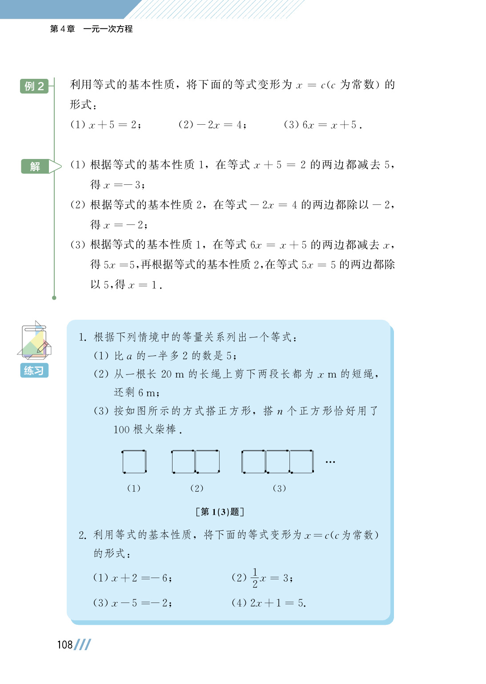Select the single matchstick square figure (1)
Screen dimensions: 486x684
pyautogui.click(x=134, y=462)
